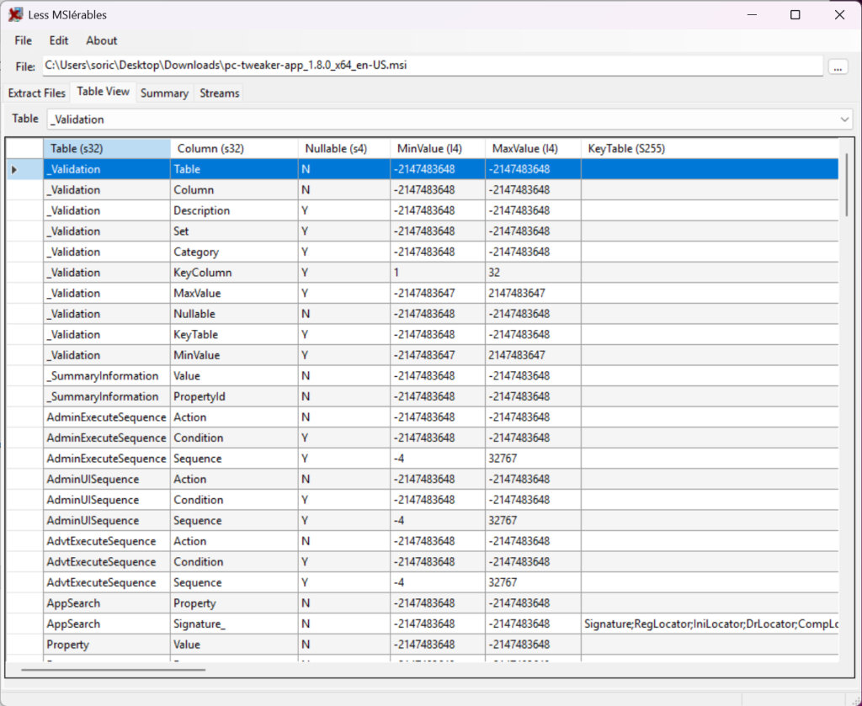This screenshot has height=706, width=862.
Task: Open the Edit menu
Action: click(x=59, y=40)
